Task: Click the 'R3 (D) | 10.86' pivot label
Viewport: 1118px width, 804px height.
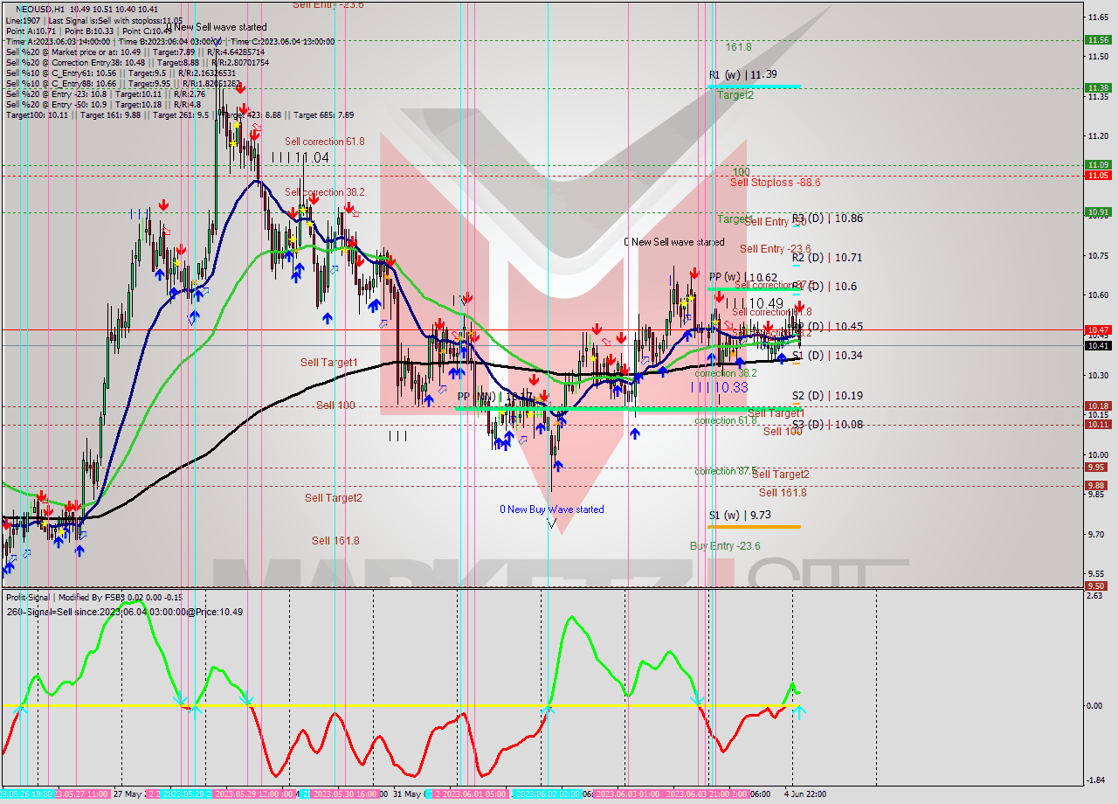Action: 827,218
